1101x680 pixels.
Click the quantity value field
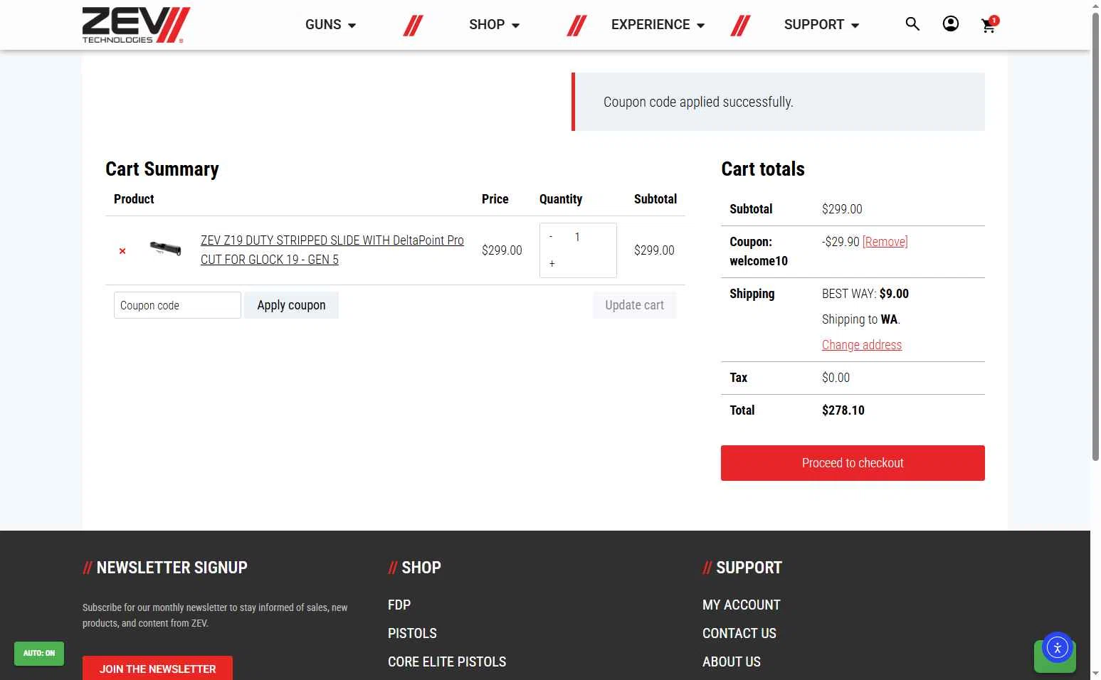[x=577, y=237]
